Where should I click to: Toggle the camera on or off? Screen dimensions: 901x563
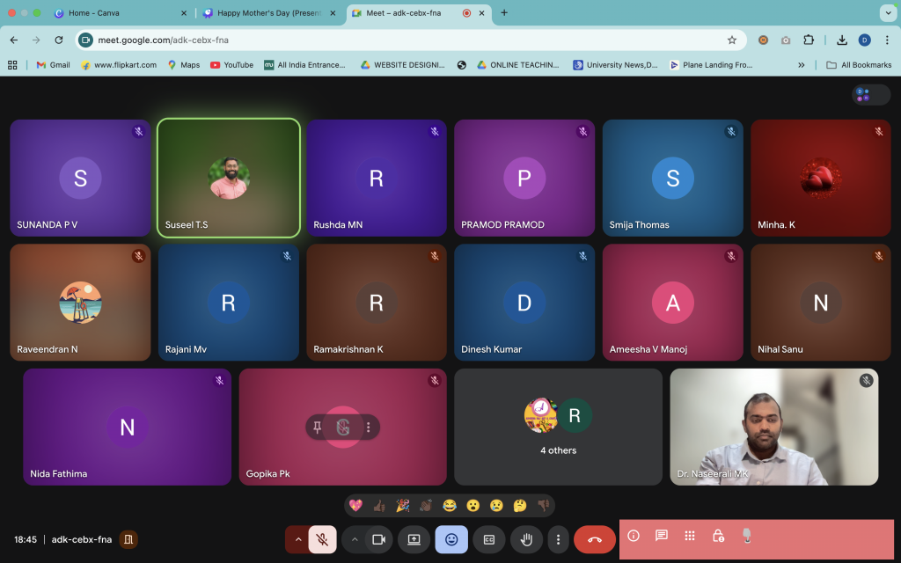[x=379, y=539]
